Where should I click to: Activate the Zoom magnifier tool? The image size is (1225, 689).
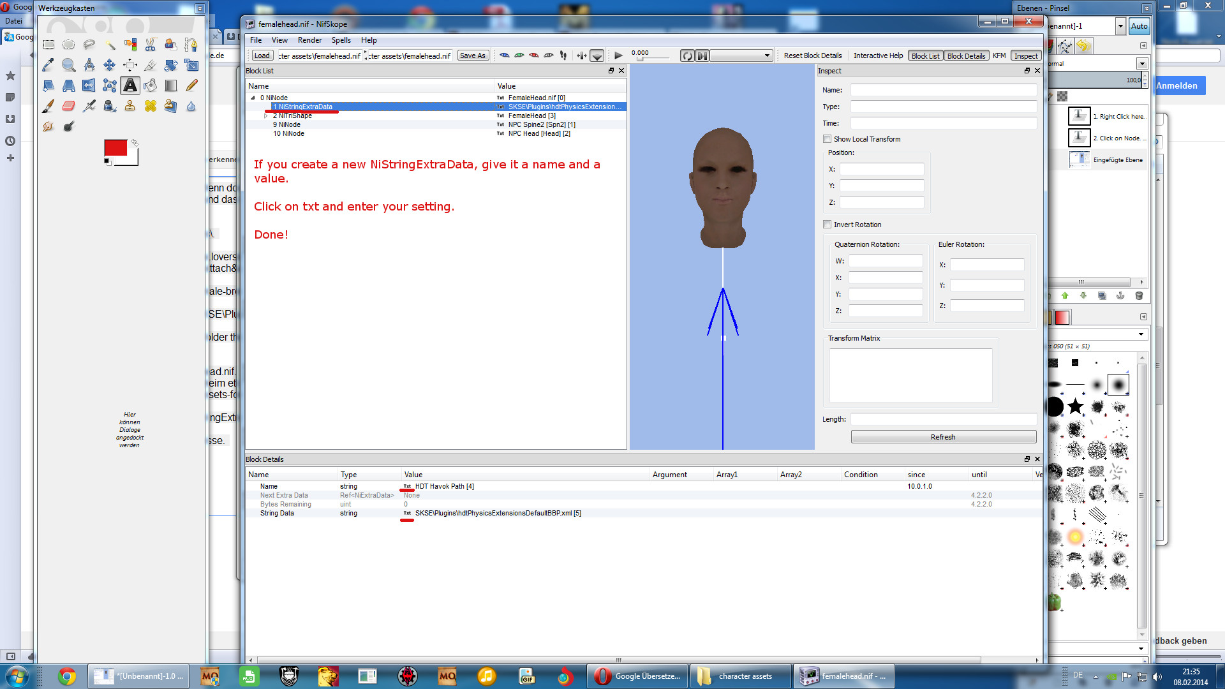69,65
